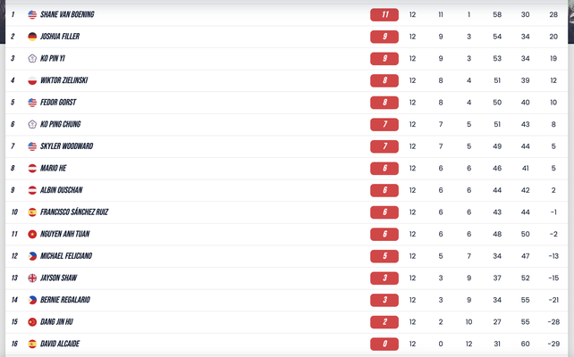The image size is (574, 357).
Task: Click the UK flag next to Jayson Shaw
Action: [x=32, y=278]
